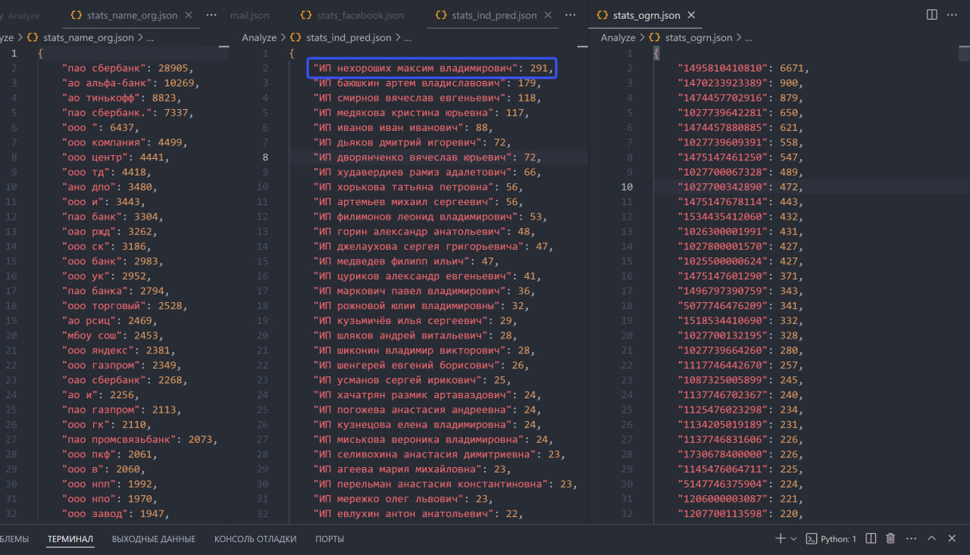Place cursor on "ао альфа-банк": 10269 line

tap(131, 83)
